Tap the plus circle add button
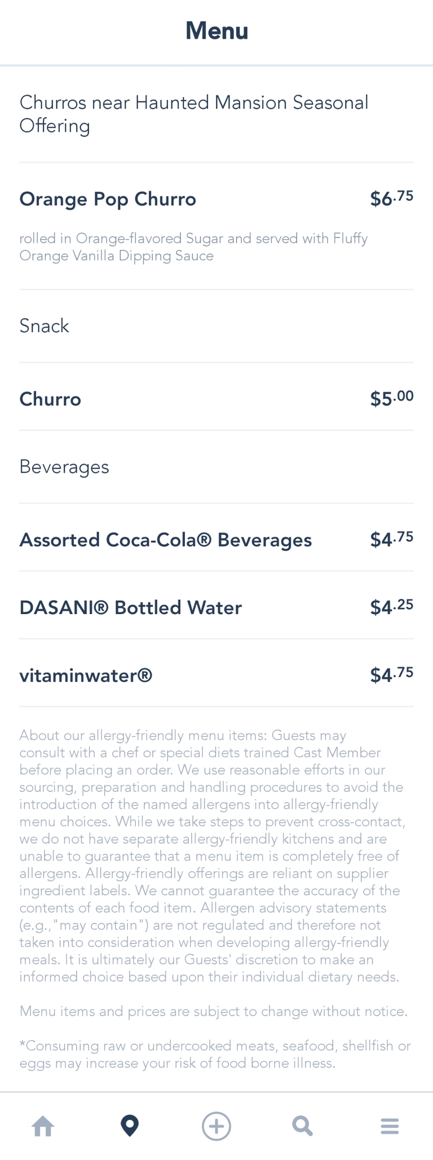Viewport: 433px width, 1160px height. click(216, 1126)
